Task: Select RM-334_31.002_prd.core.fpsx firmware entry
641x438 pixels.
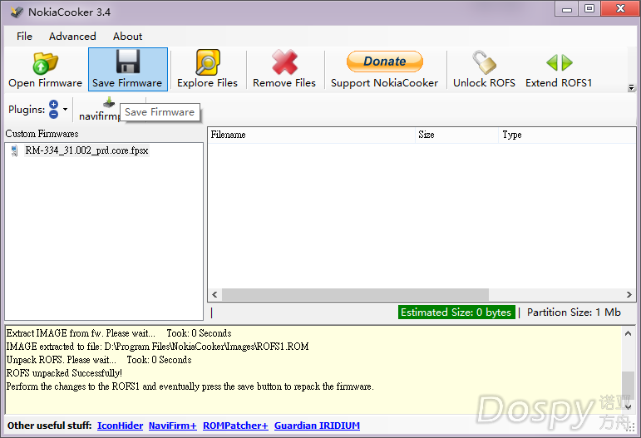Action: coord(86,151)
